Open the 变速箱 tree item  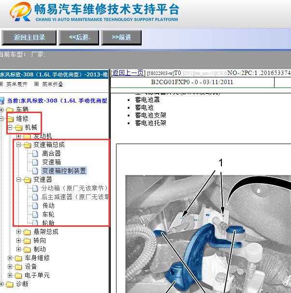(x=51, y=162)
